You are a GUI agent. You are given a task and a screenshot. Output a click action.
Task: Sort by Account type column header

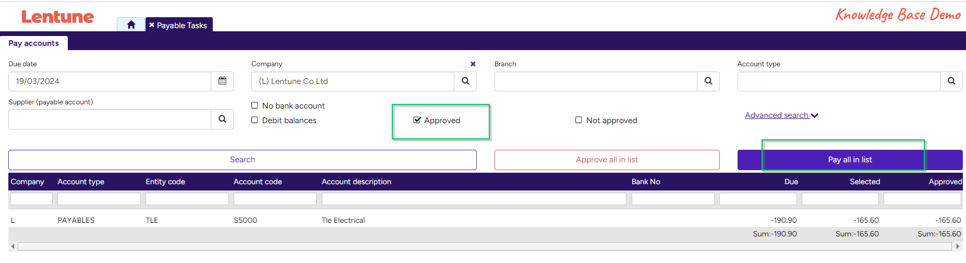81,182
